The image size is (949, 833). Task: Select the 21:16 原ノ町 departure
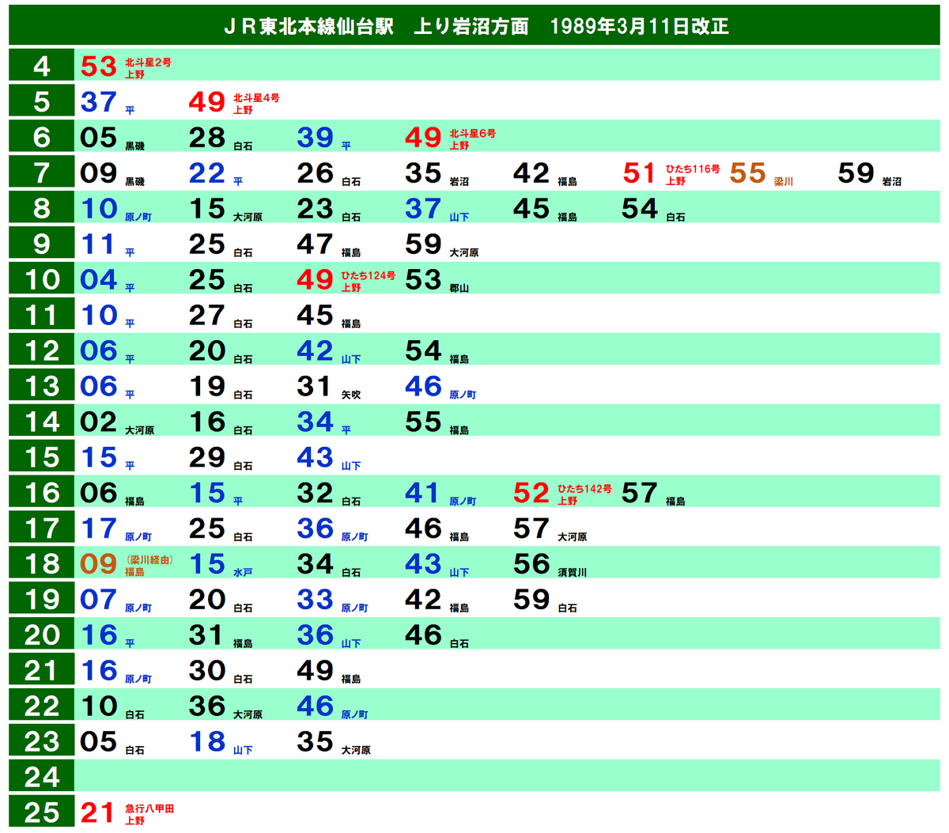click(116, 672)
